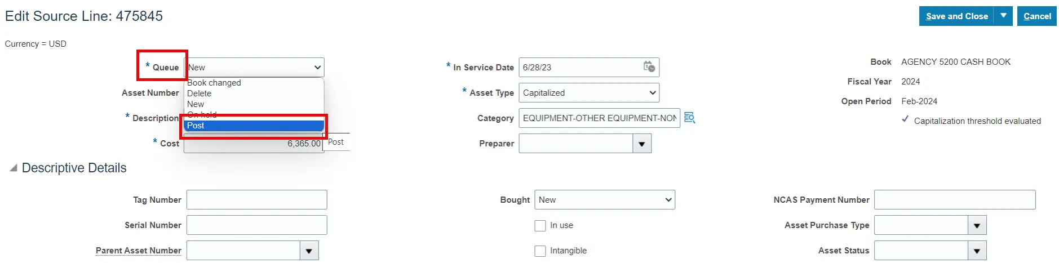This screenshot has height=263, width=1059.
Task: Open the In Service Date calendar picker
Action: coord(649,67)
